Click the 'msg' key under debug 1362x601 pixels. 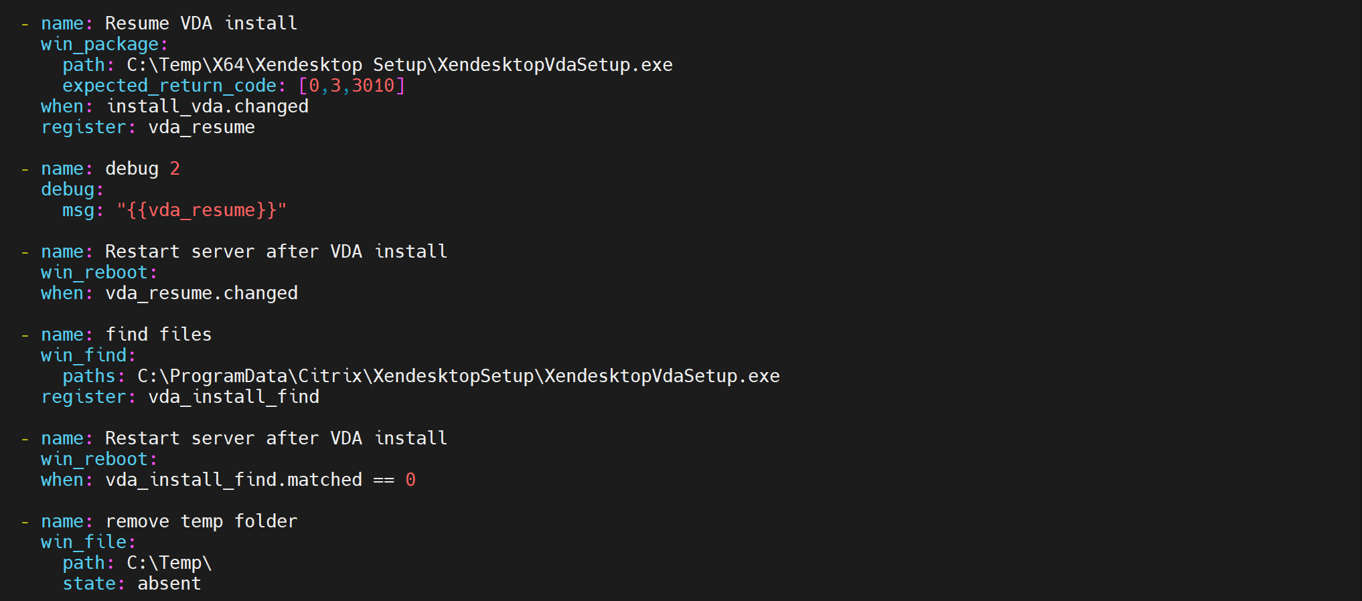click(x=78, y=210)
